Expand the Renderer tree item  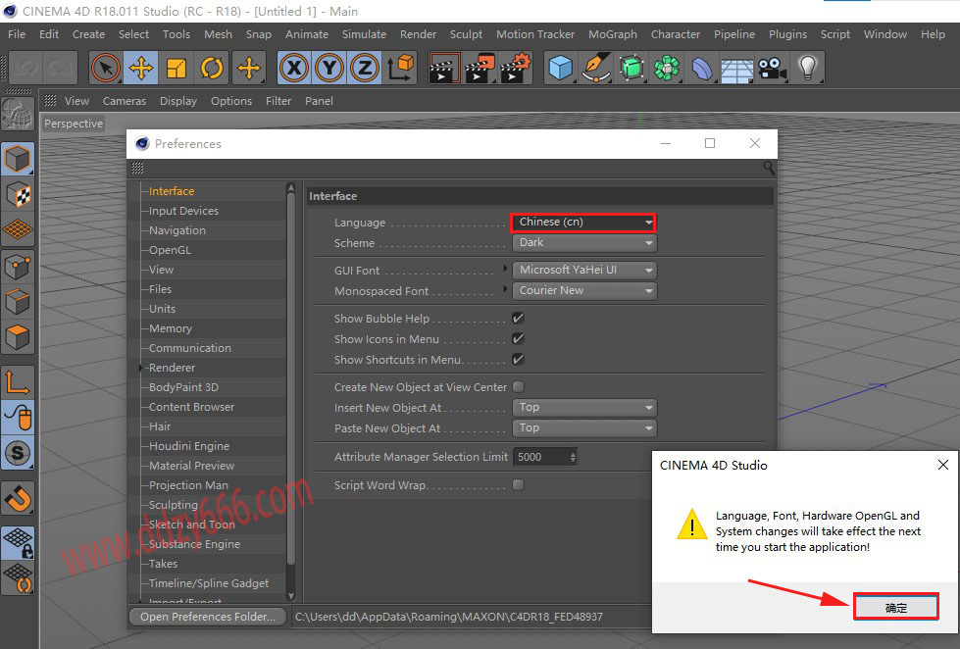[141, 368]
